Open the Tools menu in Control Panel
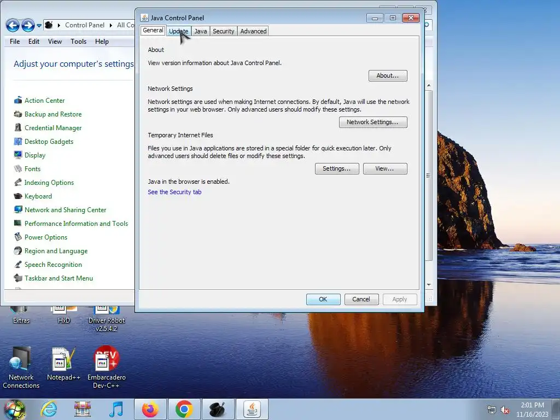Screen dimensions: 560x420 pyautogui.click(x=78, y=42)
